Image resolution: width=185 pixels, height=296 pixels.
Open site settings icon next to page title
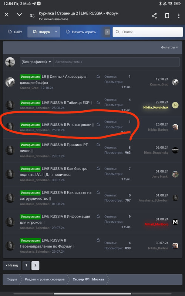pyautogui.click(x=32, y=16)
